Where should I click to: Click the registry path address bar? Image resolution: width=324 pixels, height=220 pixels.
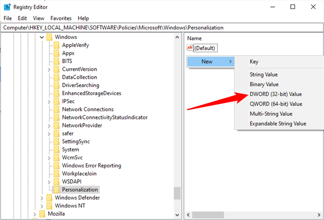[x=162, y=28]
